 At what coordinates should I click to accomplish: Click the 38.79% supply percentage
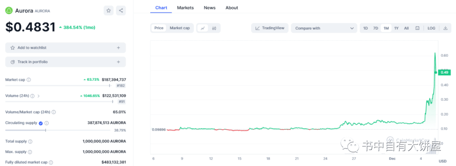click(120, 130)
